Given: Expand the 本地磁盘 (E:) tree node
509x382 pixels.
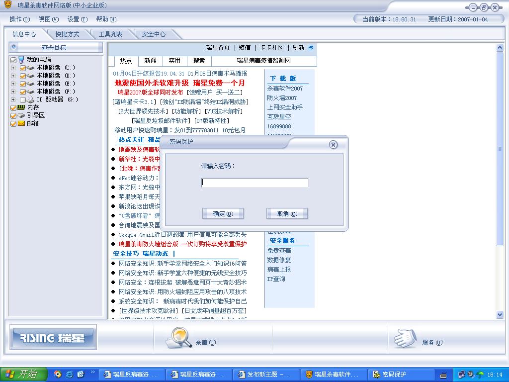Looking at the screenshot, I should click(13, 84).
